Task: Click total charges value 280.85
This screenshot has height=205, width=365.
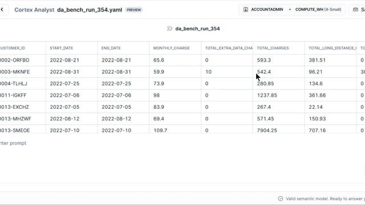Action: [x=265, y=84]
